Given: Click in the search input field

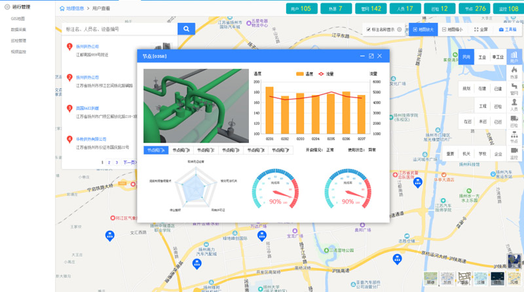Looking at the screenshot, I should (x=119, y=29).
